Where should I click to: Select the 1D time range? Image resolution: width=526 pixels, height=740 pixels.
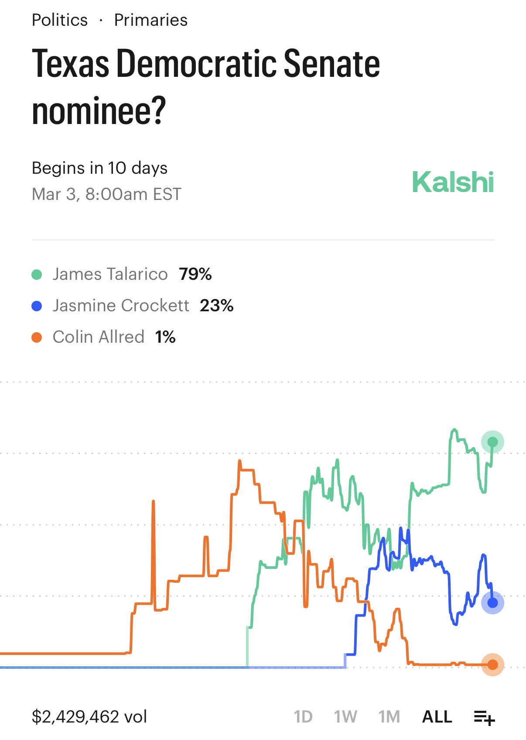tap(303, 717)
